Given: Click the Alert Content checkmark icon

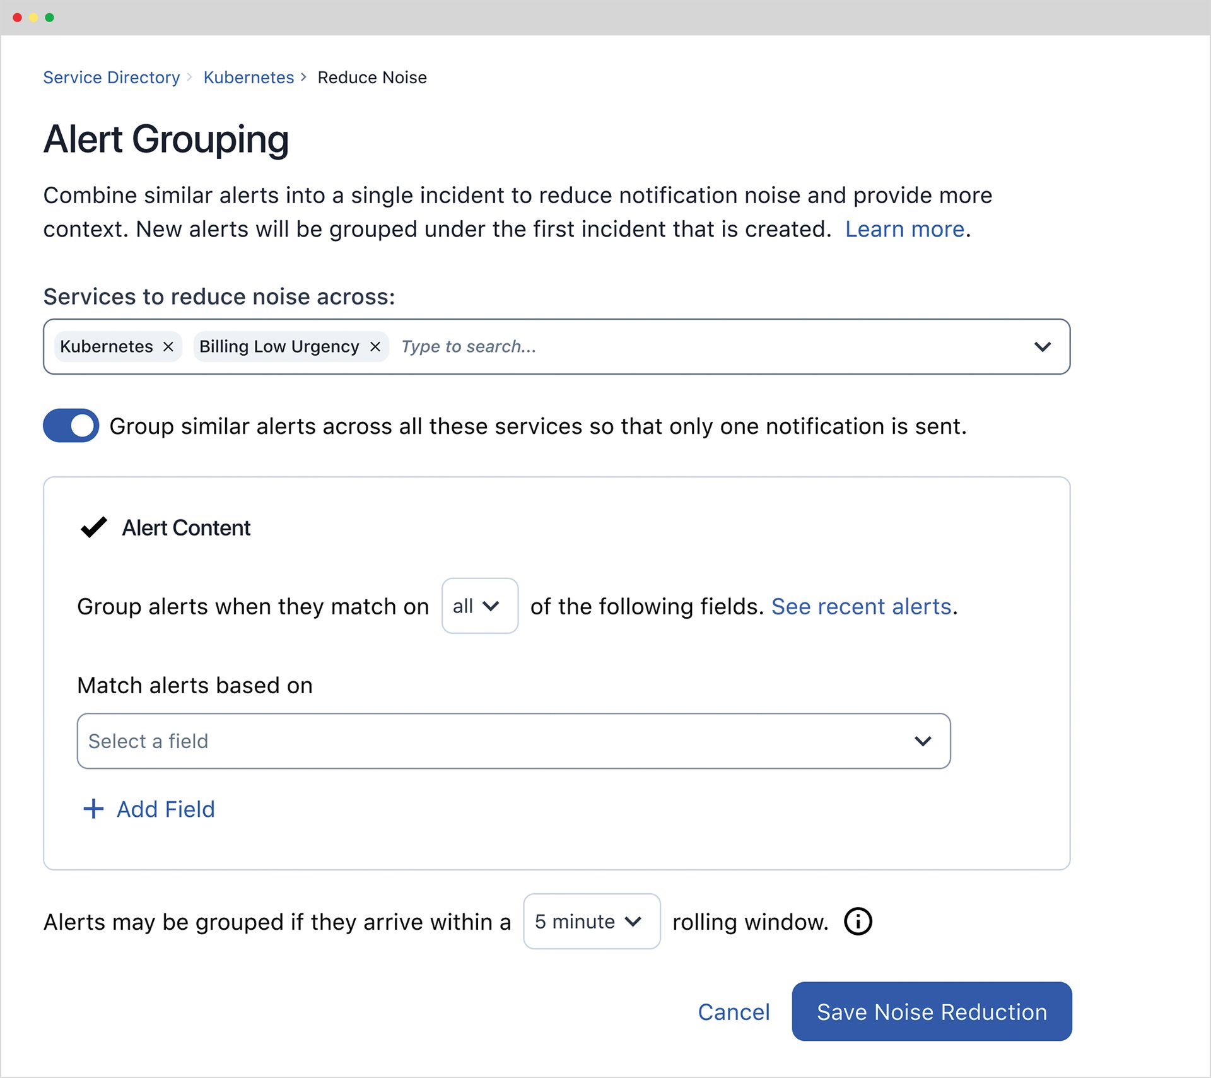Looking at the screenshot, I should [x=94, y=527].
